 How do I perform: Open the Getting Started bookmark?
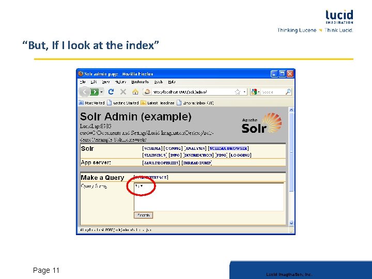(123, 103)
